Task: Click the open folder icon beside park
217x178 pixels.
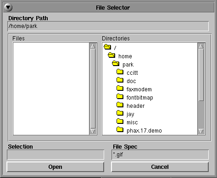Action: tap(116, 63)
